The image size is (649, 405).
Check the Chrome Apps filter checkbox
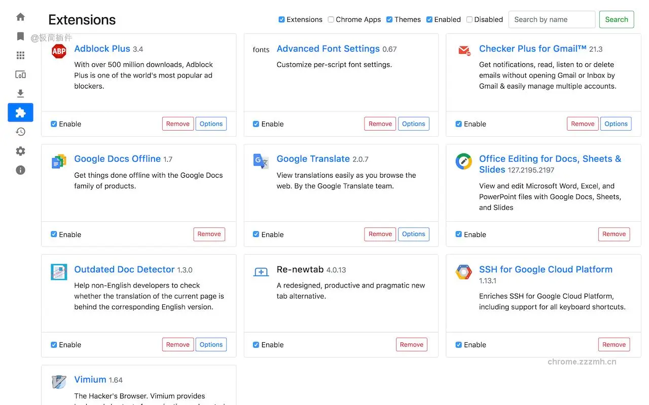coord(331,20)
